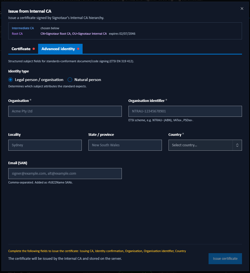This screenshot has height=273, width=250.
Task: Focus the Organisation identifier field
Action: click(x=185, y=111)
